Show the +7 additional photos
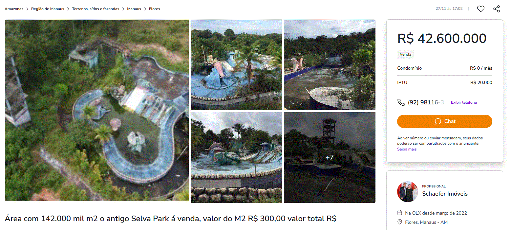511x230 pixels. click(x=330, y=157)
